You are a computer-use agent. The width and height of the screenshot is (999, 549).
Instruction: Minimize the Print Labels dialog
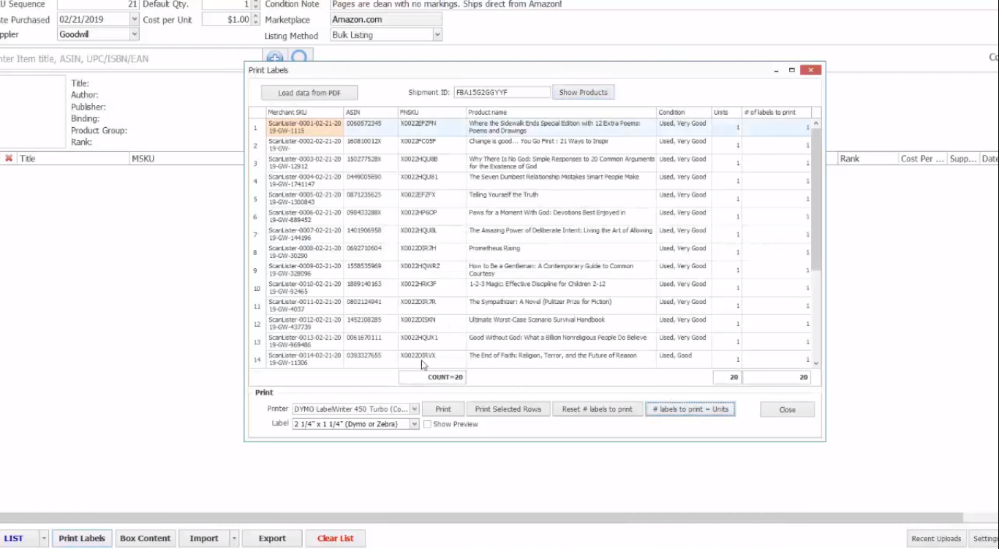[x=775, y=70]
